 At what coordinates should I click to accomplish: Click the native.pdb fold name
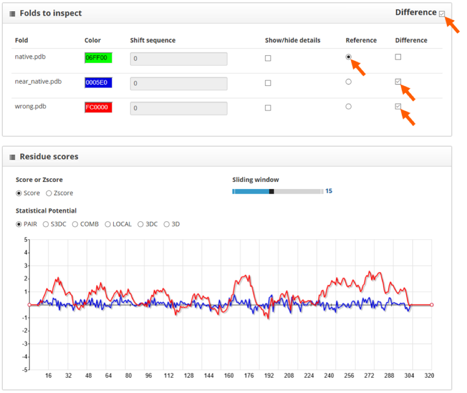point(31,57)
